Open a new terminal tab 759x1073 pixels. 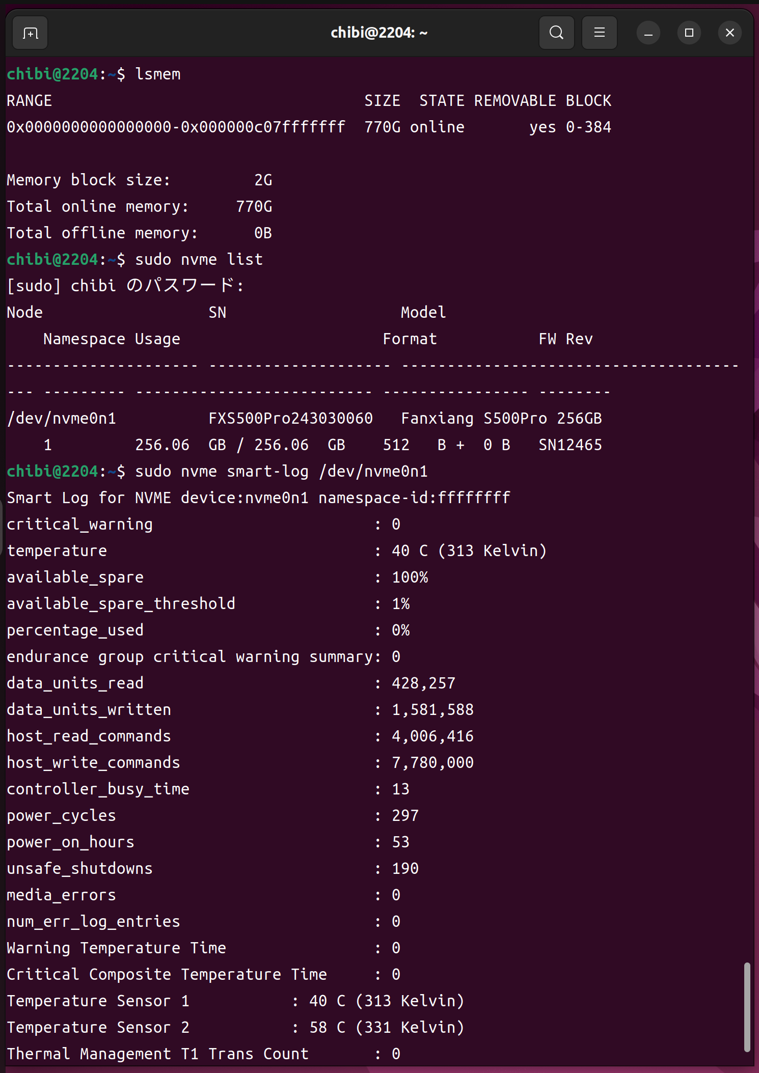[30, 33]
